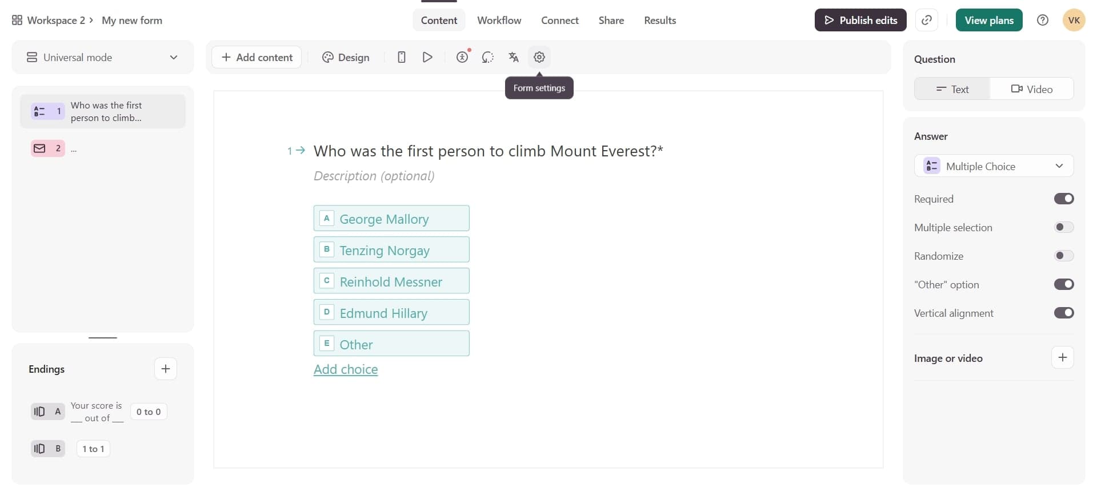Open Form settings gear icon

(539, 57)
